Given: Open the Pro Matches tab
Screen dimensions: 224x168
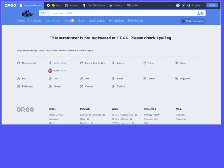Looking at the screenshot, I should click(116, 21).
